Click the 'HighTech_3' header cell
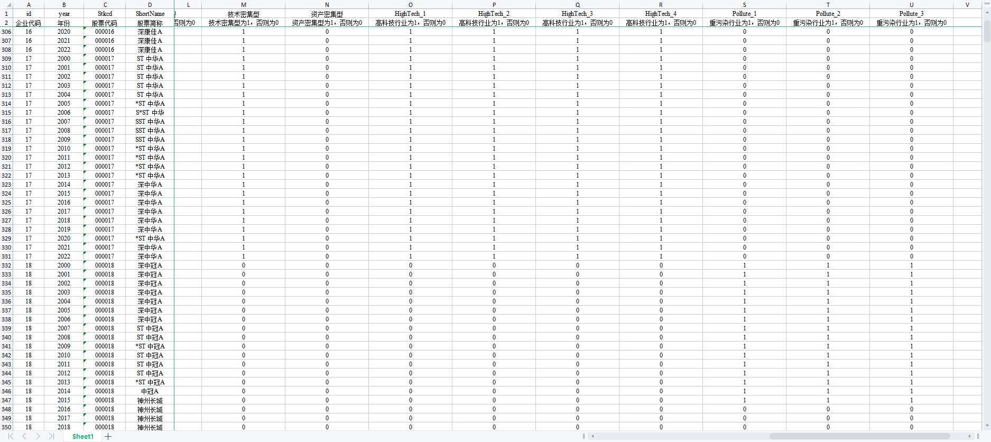The image size is (991, 442). 578,14
